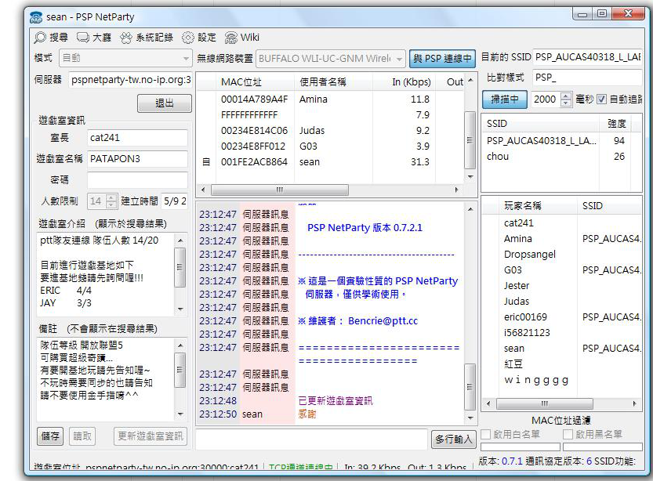Select the PSP_AUCAS40318_L_LA... SSID row

(x=561, y=141)
